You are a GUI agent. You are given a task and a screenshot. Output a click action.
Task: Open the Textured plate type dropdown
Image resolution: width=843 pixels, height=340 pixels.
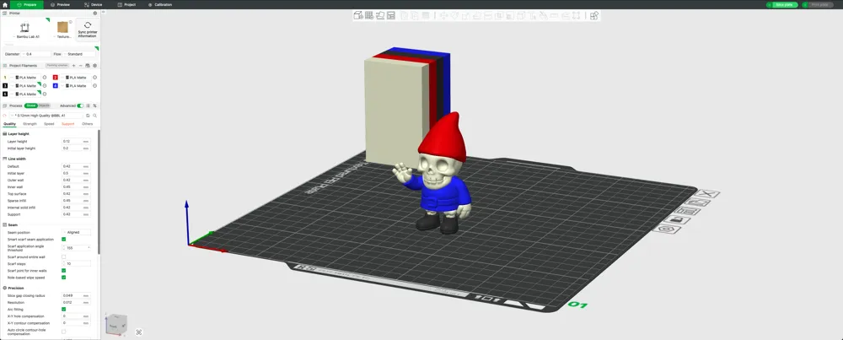pos(63,36)
